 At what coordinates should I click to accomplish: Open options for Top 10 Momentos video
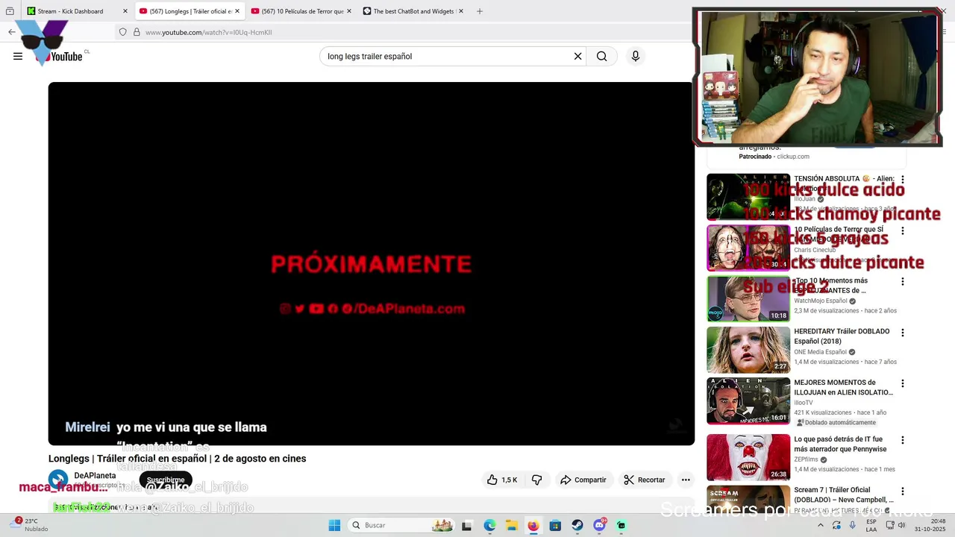pyautogui.click(x=903, y=282)
